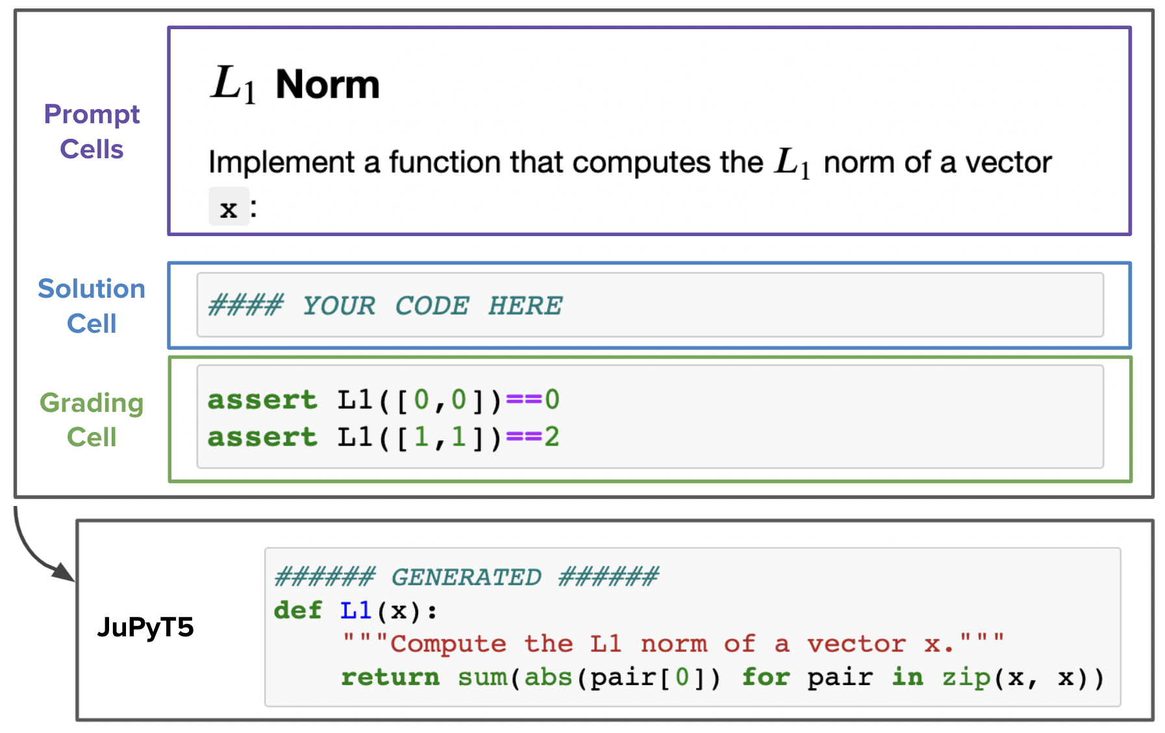Click the Solution Cell label
The height and width of the screenshot is (733, 1165).
point(92,306)
